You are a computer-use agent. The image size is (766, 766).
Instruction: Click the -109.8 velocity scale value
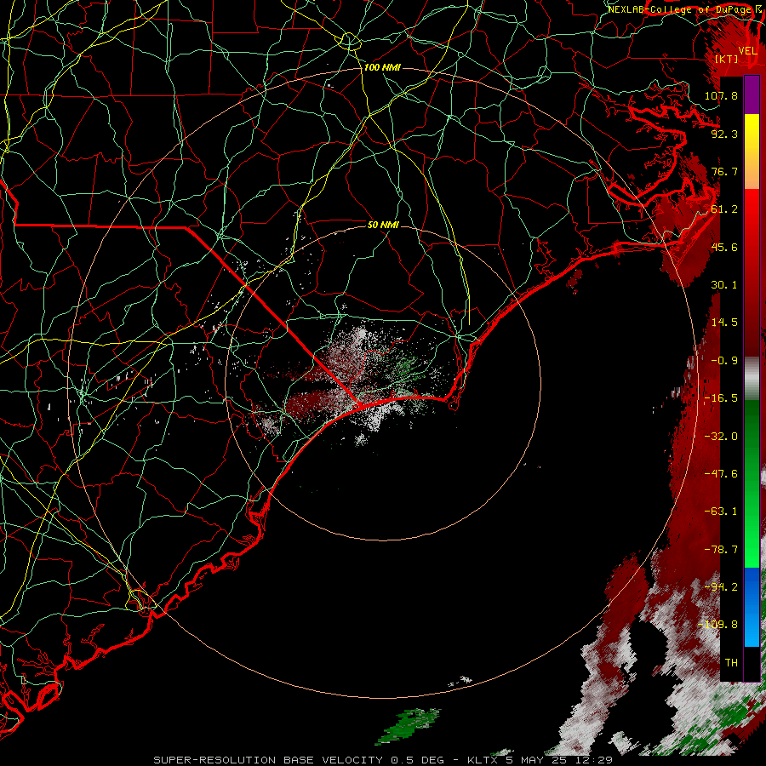pos(717,625)
